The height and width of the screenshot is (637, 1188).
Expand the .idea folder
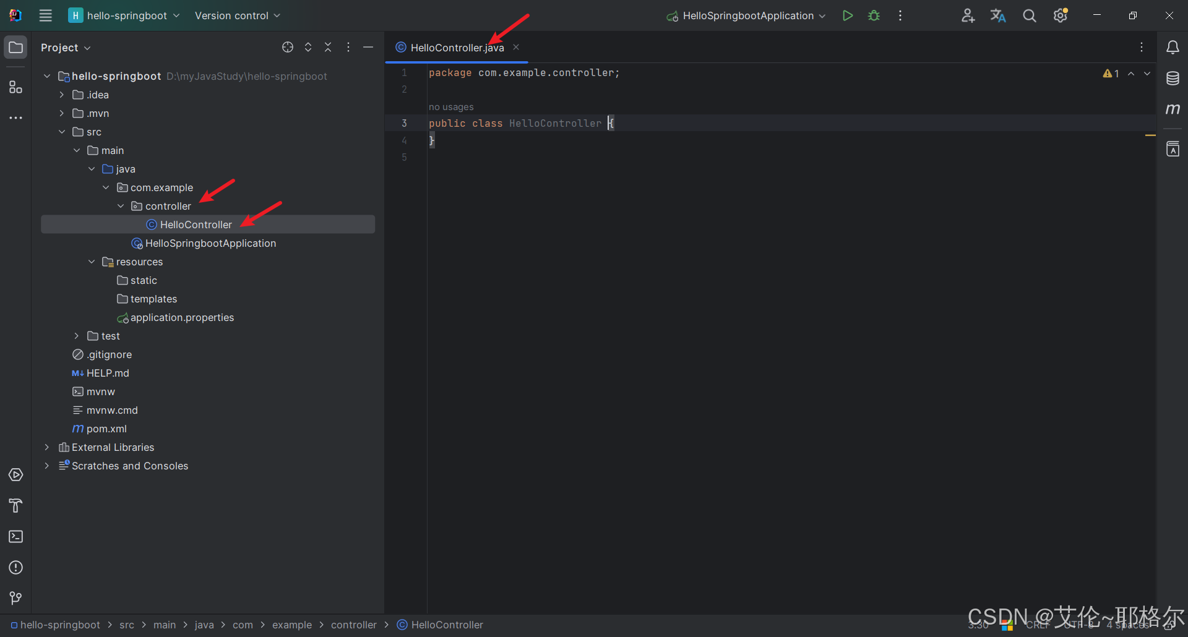pos(62,95)
